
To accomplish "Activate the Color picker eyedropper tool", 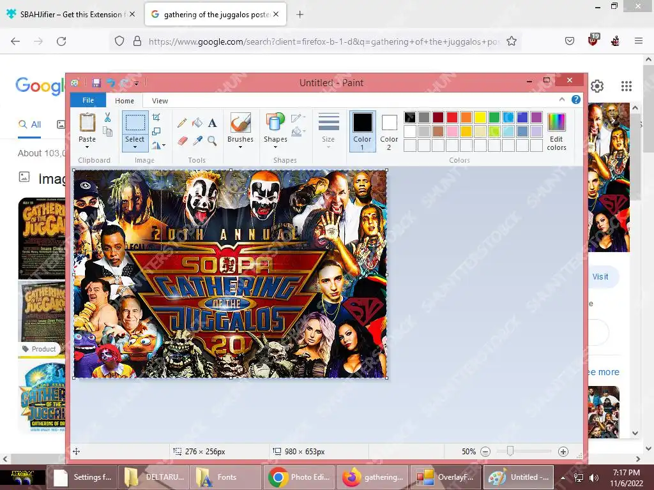I will click(x=197, y=141).
